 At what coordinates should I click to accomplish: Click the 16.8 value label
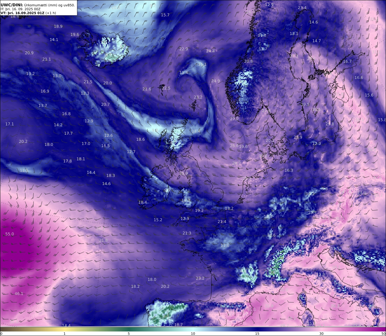(66, 114)
